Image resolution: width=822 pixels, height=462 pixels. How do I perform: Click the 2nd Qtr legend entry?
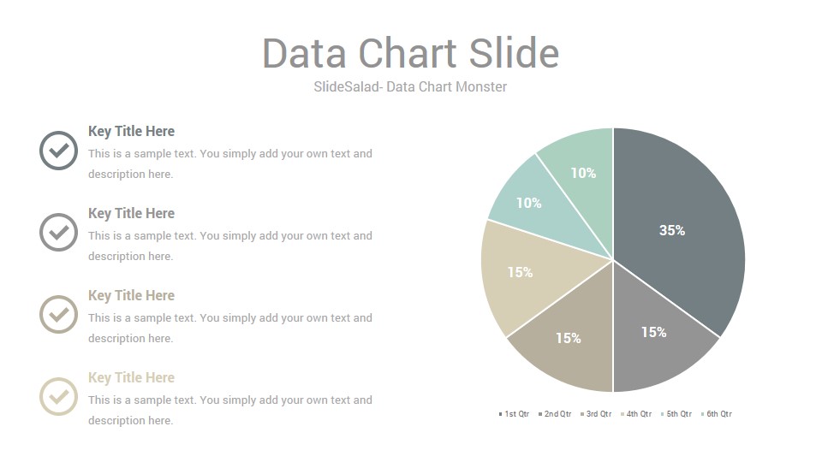555,414
